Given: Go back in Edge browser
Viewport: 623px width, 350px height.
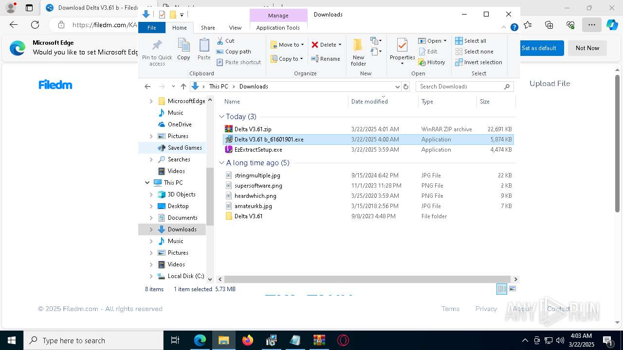Looking at the screenshot, I should pyautogui.click(x=14, y=25).
